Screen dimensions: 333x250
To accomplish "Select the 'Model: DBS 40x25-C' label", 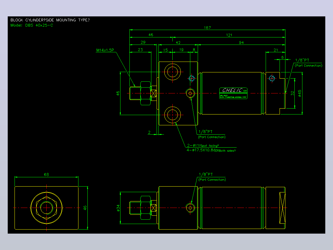I will 32,25.
